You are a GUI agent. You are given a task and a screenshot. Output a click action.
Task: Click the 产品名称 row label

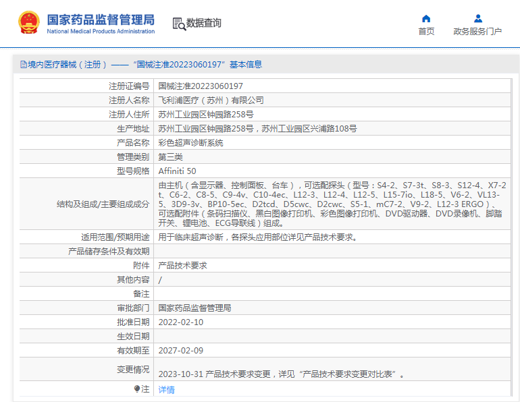133,143
